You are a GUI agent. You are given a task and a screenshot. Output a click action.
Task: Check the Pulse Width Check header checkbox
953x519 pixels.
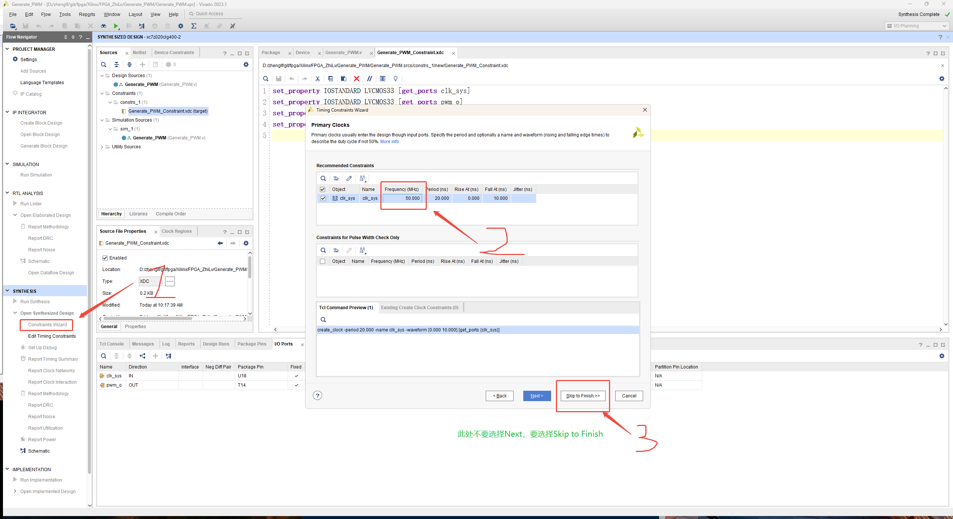click(x=322, y=261)
